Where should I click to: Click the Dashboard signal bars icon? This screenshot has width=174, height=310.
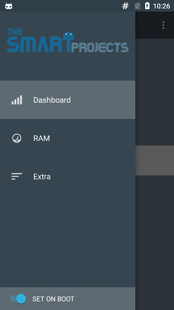[17, 100]
